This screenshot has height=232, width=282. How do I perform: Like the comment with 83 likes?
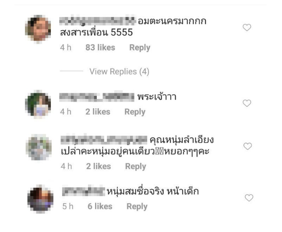247,28
